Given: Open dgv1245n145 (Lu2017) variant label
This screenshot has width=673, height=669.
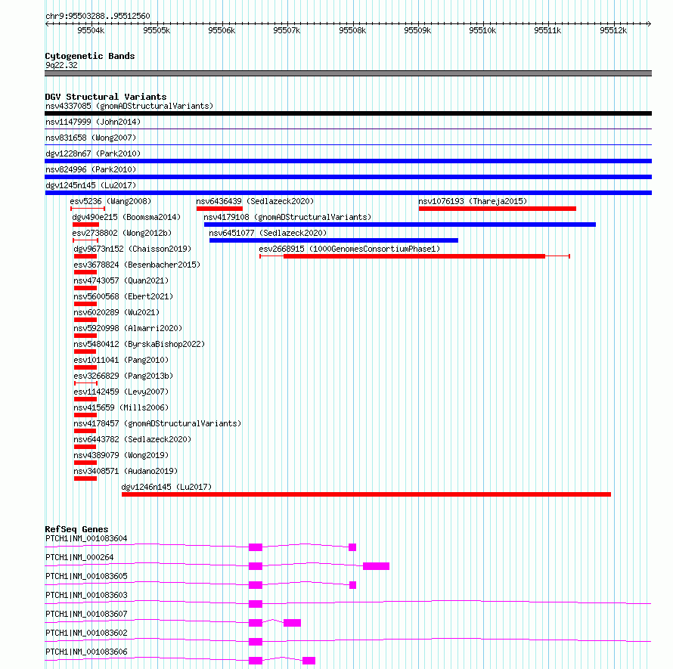Looking at the screenshot, I should point(91,185).
